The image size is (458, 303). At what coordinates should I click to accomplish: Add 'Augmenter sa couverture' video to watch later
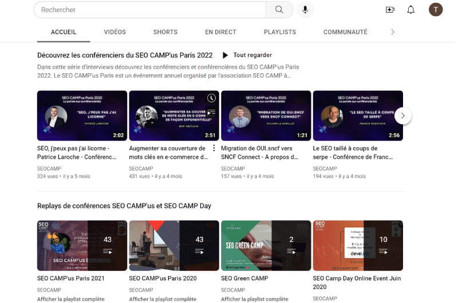click(x=211, y=98)
